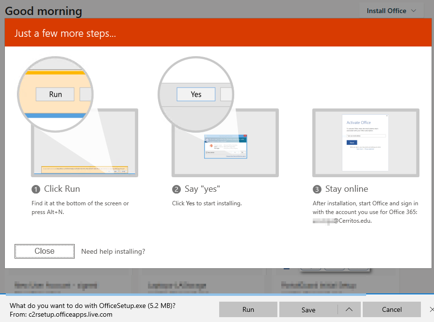Open the Need help installing link

(113, 251)
